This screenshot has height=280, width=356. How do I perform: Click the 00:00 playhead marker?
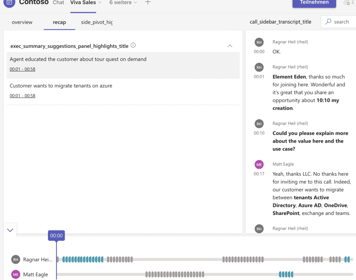[56, 236]
